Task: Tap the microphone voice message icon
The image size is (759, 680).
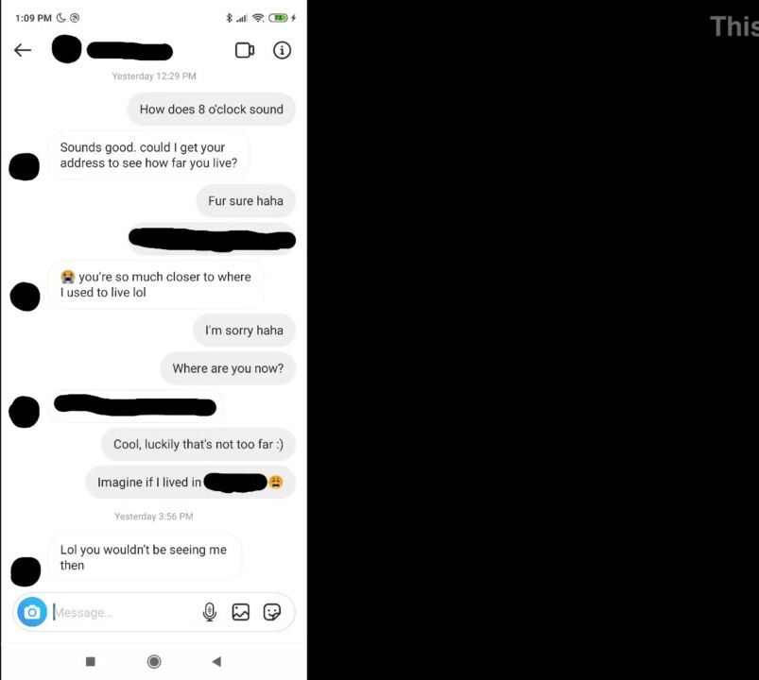Action: point(210,612)
